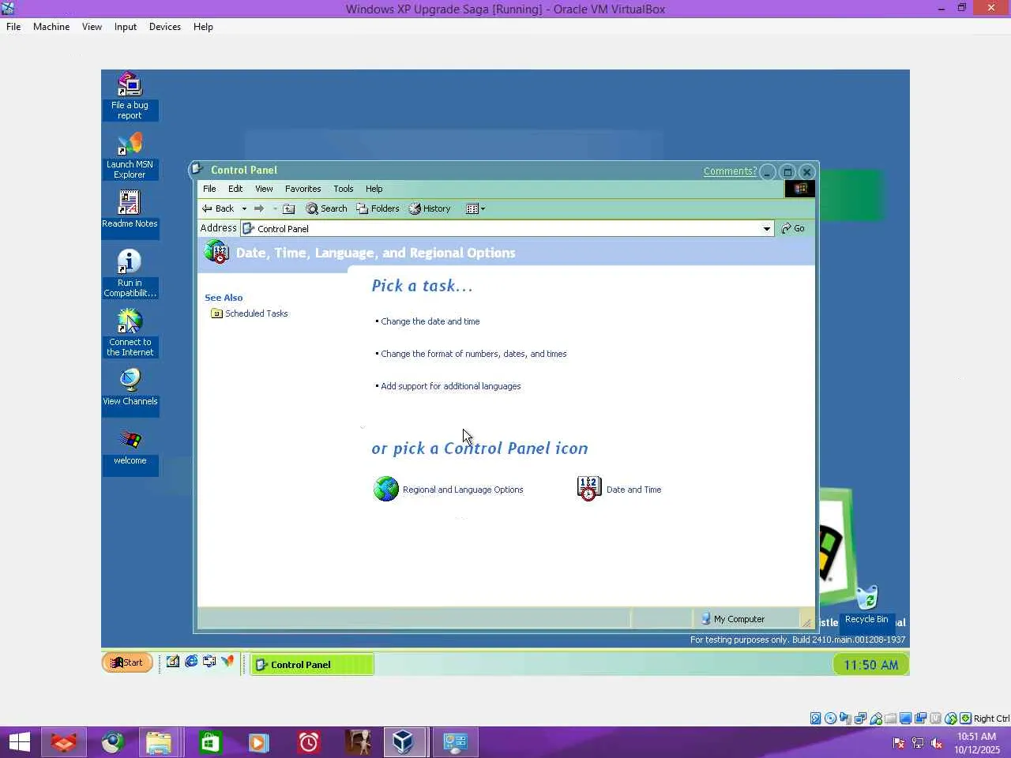Open the Regional and Language Options icon
This screenshot has width=1011, height=758.
coord(449,490)
